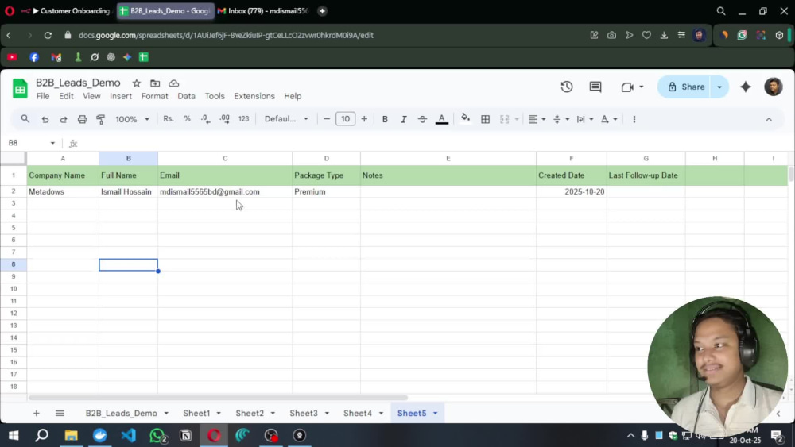Viewport: 795px width, 447px height.
Task: Switch to the Inbox Gmail browser tab
Action: 264,10
